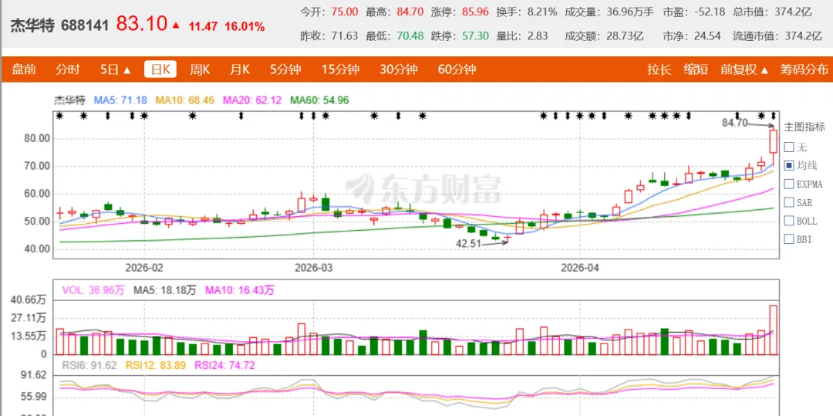Switch to the 盘前 pre-market tab
Screen dimensions: 833x416
click(24, 69)
